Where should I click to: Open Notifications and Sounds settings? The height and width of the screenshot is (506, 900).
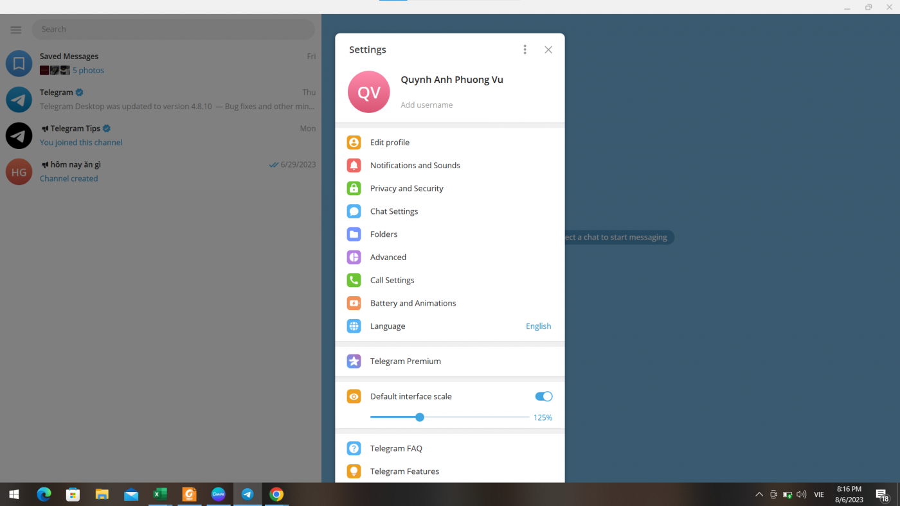click(450, 165)
